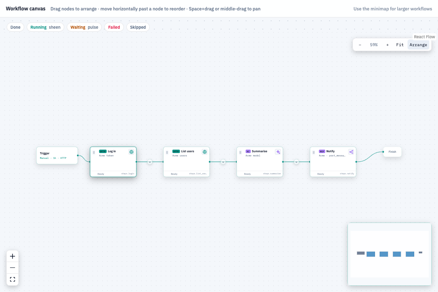Viewport: 438px width, 292px height.
Task: Remove edge between Log in and List users
Action: click(x=150, y=162)
